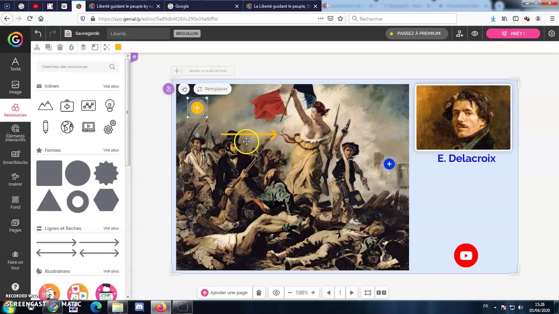559x314 pixels.
Task: Insert the mountain icon resource
Action: pyautogui.click(x=45, y=106)
